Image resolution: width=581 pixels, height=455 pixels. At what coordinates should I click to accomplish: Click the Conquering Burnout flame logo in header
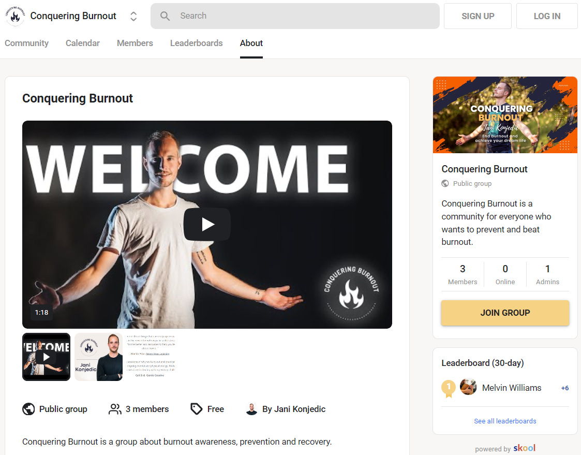(15, 16)
